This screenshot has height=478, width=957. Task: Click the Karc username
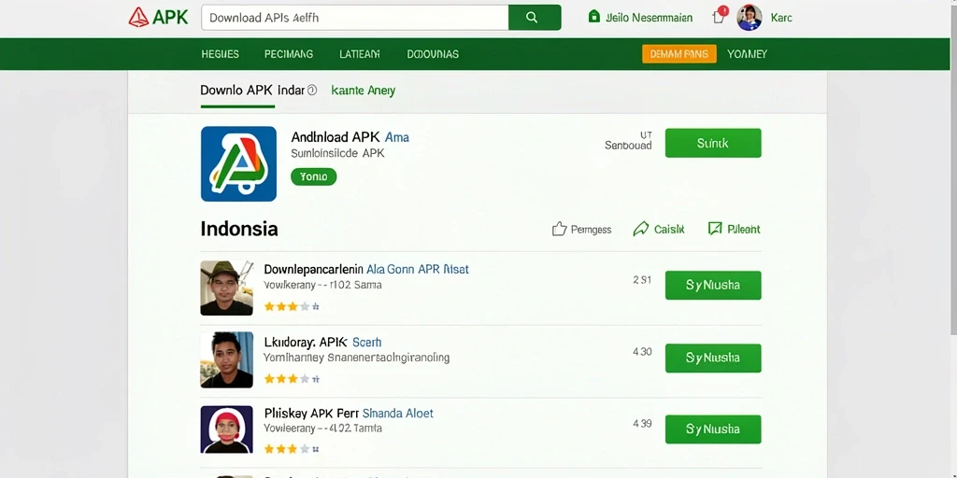coord(781,18)
